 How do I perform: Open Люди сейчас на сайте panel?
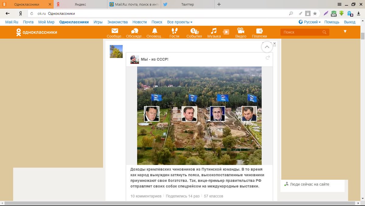[309, 184]
